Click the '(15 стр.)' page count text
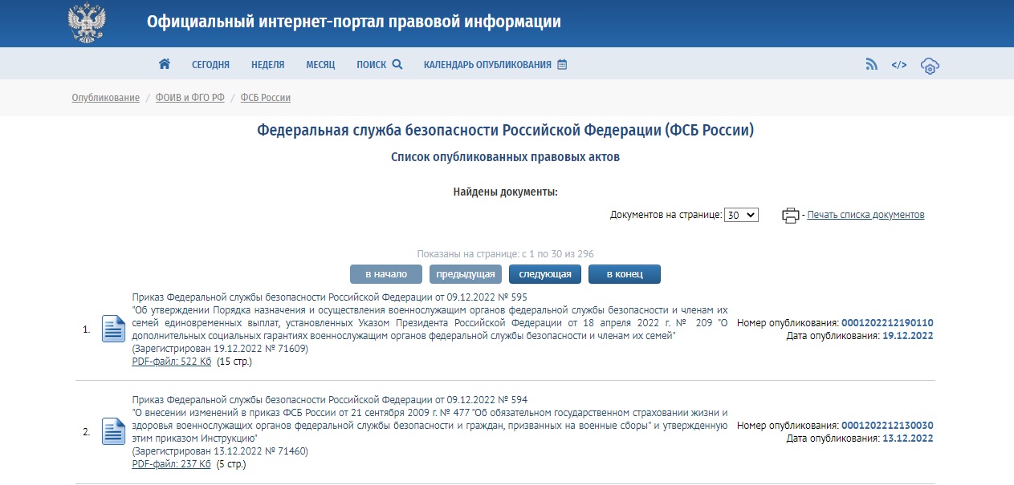The image size is (1014, 485). 234,362
